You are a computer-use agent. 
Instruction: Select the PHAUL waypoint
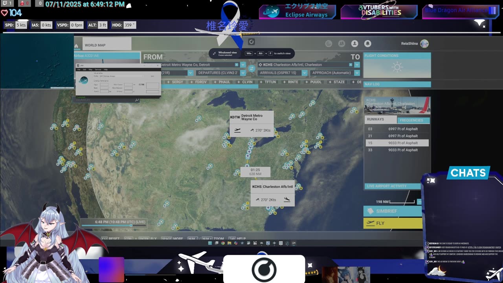pyautogui.click(x=222, y=82)
